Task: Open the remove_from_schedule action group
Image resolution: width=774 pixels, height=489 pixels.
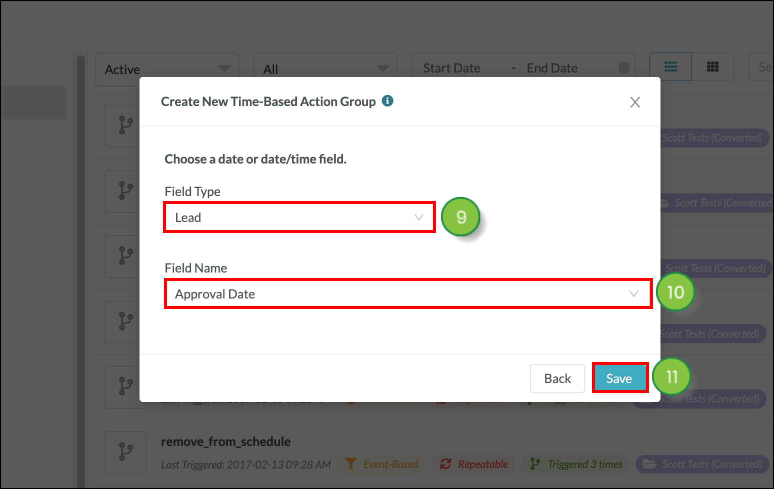Action: (225, 441)
